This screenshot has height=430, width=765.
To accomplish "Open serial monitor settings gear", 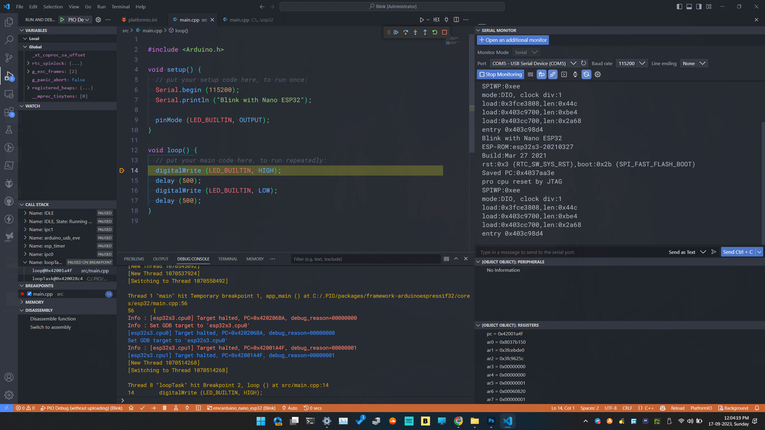I will pos(598,74).
